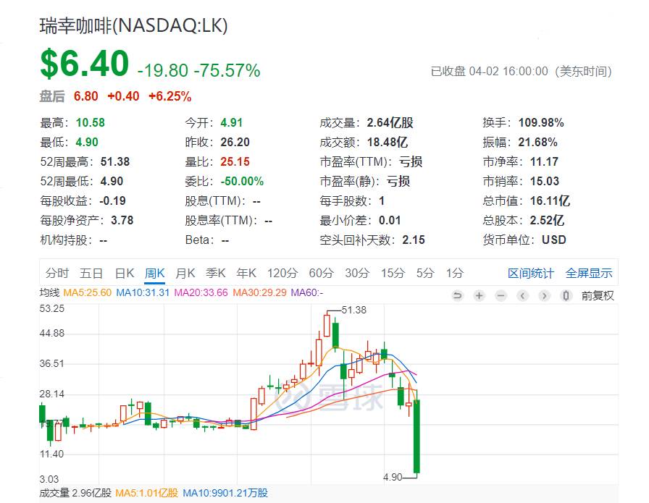The height and width of the screenshot is (503, 649).
Task: Switch to 五日 chart tab
Action: pyautogui.click(x=91, y=273)
